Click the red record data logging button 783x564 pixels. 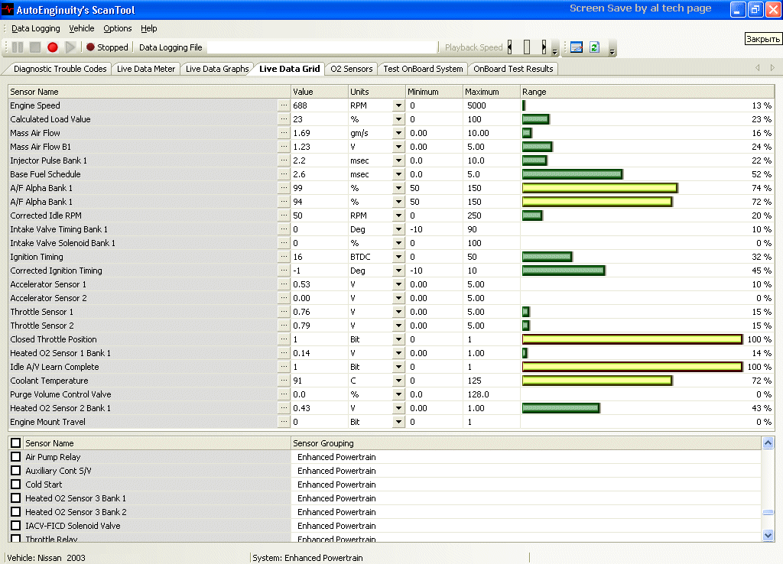53,47
